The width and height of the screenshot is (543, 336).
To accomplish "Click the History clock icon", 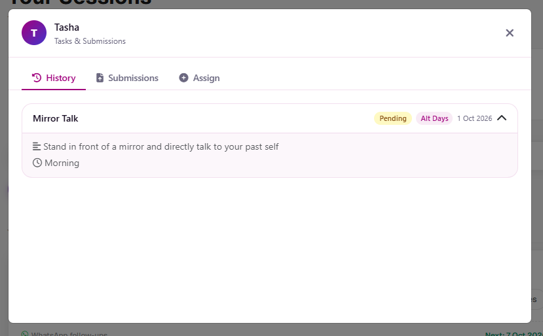I will click(37, 78).
